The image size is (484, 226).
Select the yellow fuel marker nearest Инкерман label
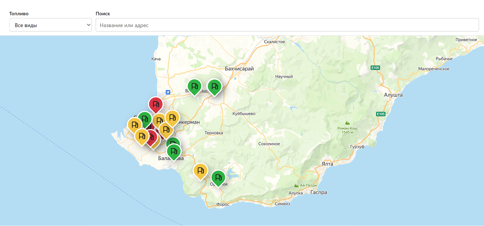coord(172,118)
